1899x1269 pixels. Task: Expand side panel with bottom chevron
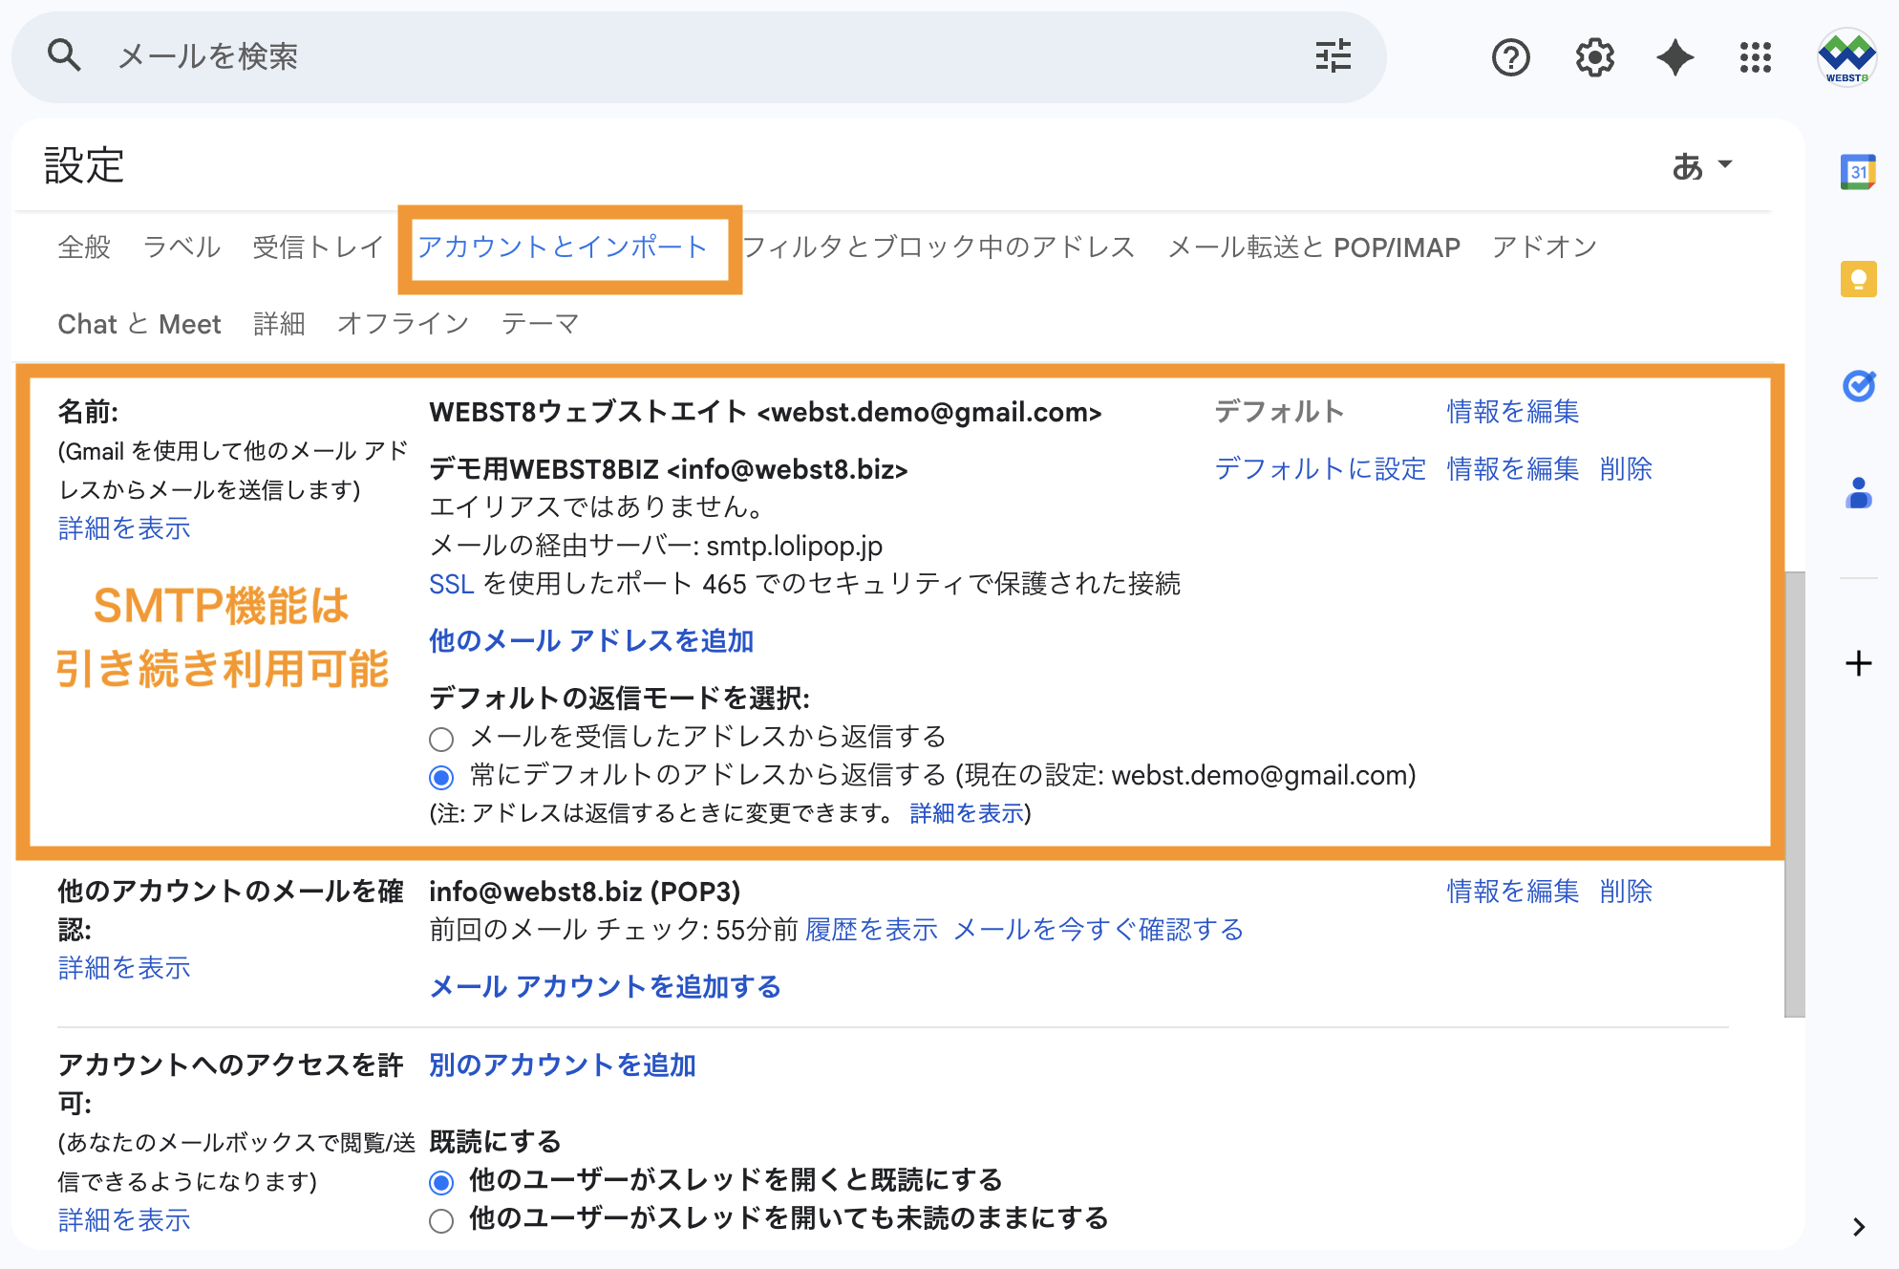coord(1858,1227)
